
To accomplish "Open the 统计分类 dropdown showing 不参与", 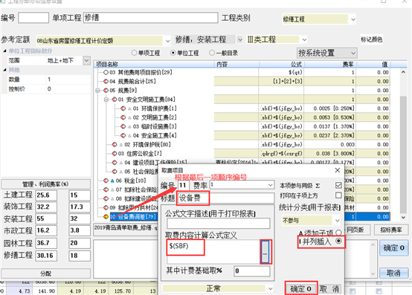I will pyautogui.click(x=338, y=221).
